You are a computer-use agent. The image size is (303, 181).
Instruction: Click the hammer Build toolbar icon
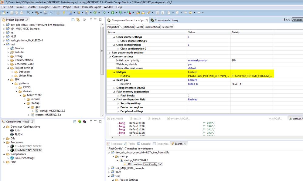point(37,13)
